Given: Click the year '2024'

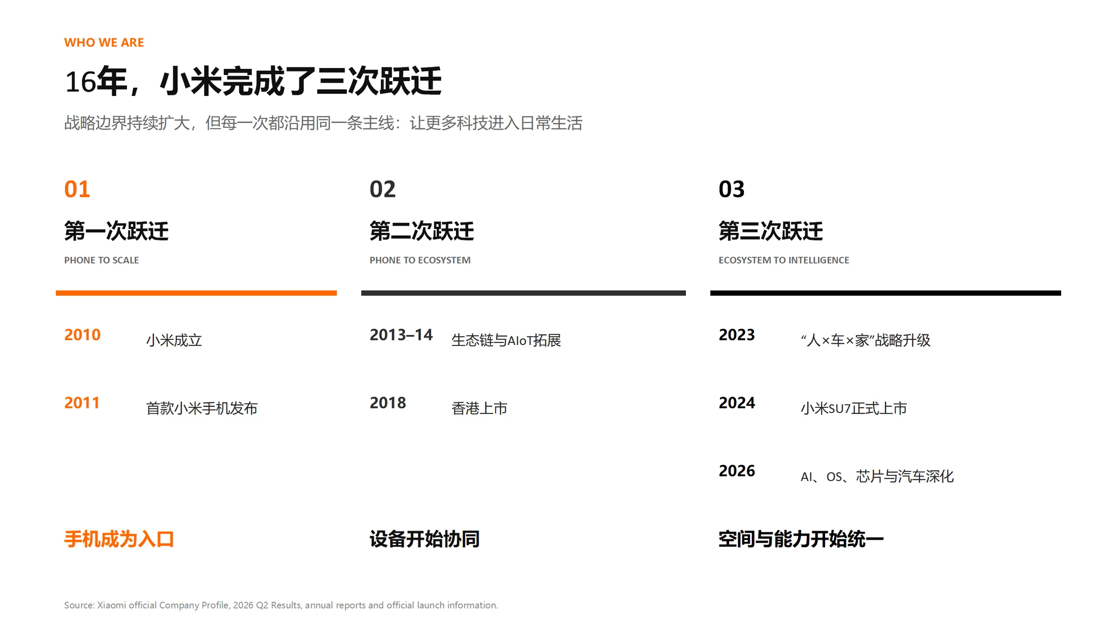Looking at the screenshot, I should 737,403.
